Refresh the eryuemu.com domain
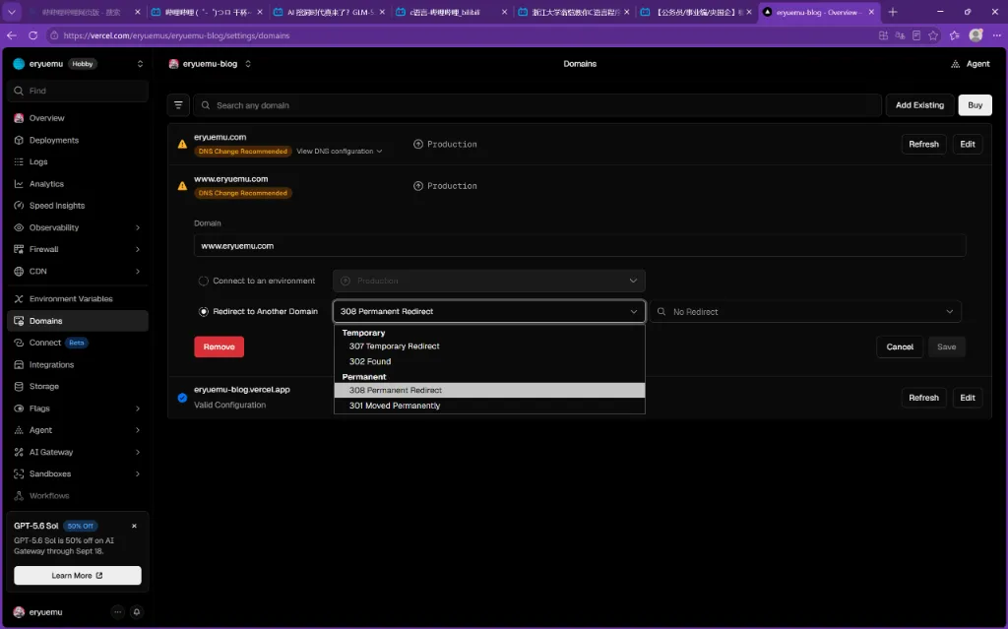Viewport: 1008px width, 629px height. [923, 144]
